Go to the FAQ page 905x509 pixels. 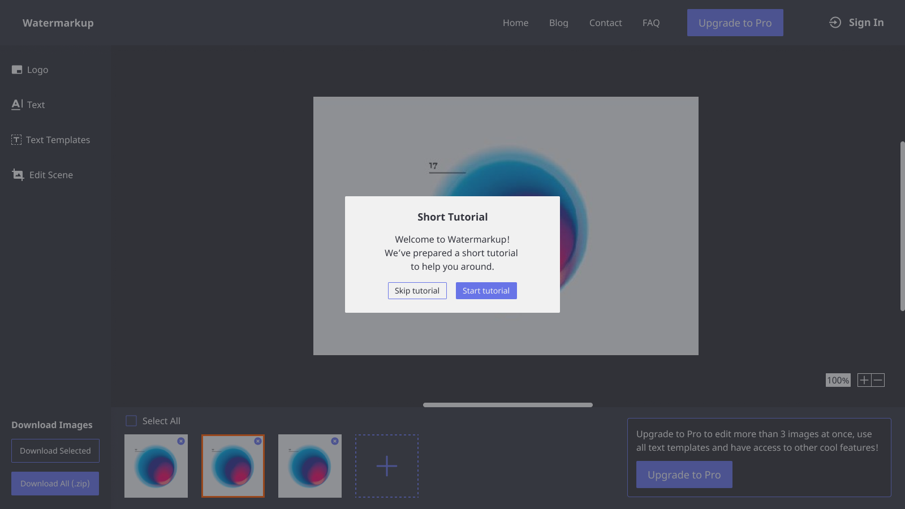[x=650, y=23]
